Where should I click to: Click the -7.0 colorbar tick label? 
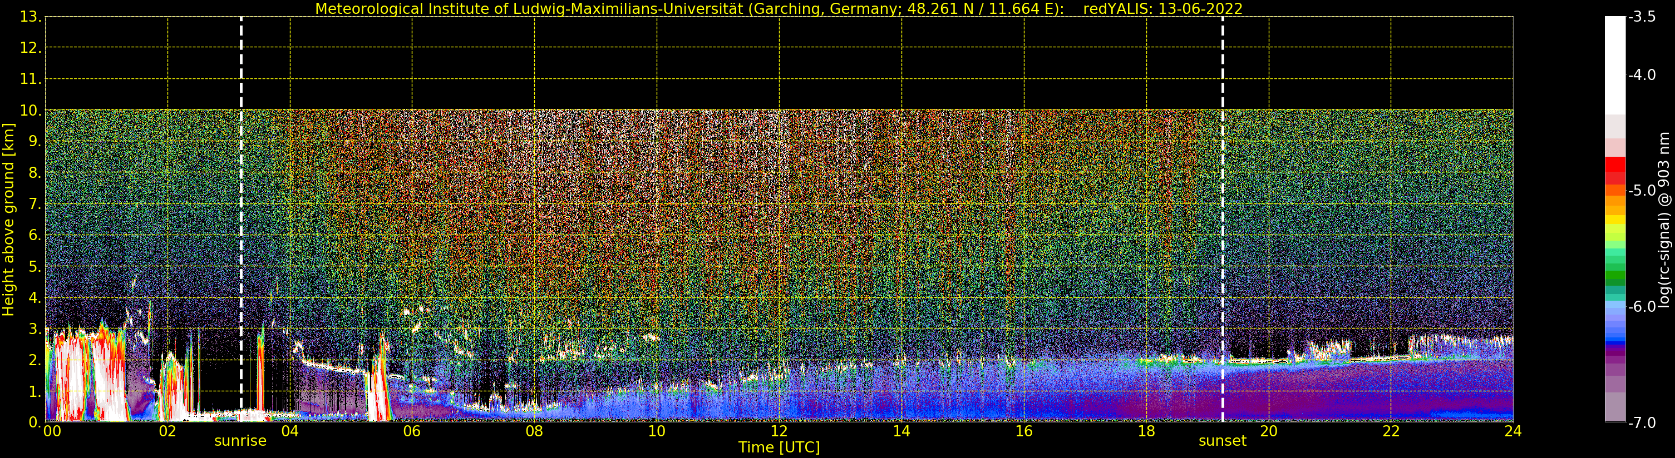pyautogui.click(x=1642, y=423)
